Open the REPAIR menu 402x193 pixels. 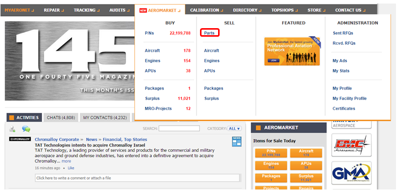(54, 10)
